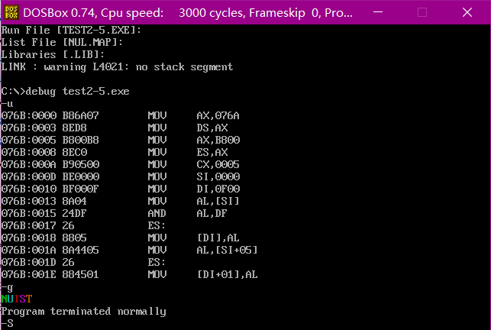Image resolution: width=491 pixels, height=330 pixels.
Task: Click the colored NUIST output text
Action: click(17, 299)
